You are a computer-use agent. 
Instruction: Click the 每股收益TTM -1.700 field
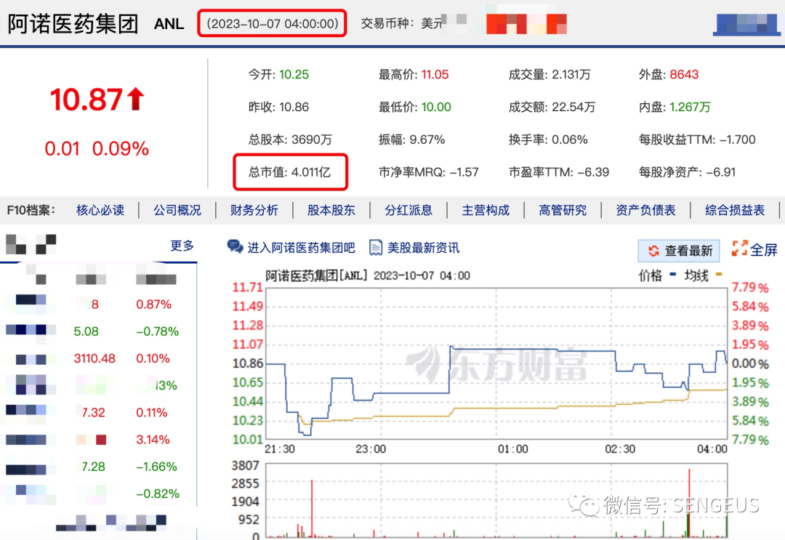click(697, 140)
